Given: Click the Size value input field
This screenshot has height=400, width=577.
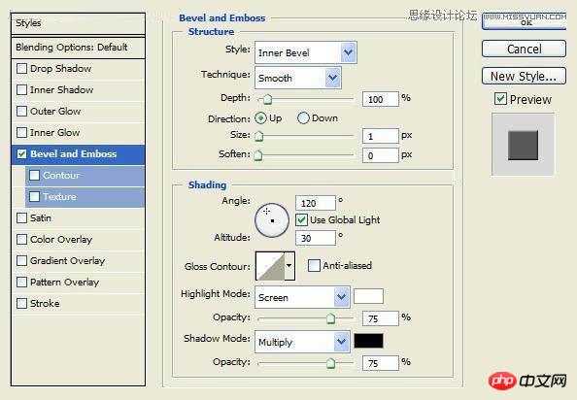Looking at the screenshot, I should (381, 136).
